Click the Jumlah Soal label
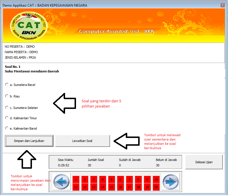Screen dimensions: 228x196 pyautogui.click(x=96, y=160)
